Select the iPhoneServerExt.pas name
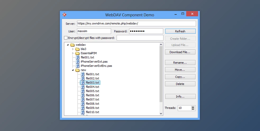Image resolution: width=260 pixels, height=131 pixels. (94, 62)
